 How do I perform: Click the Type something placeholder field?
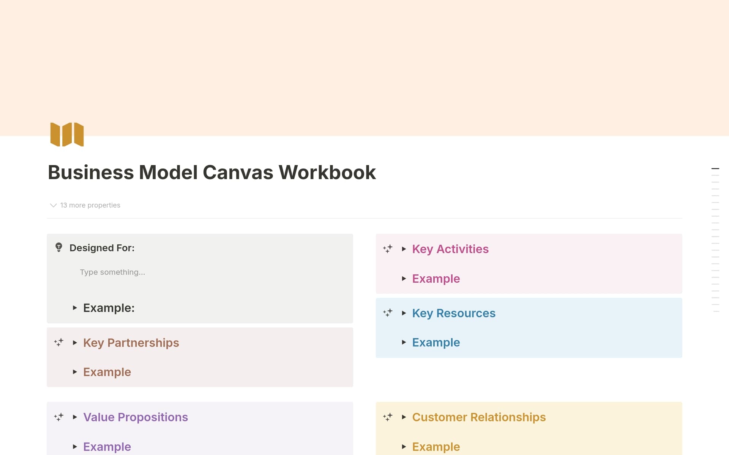(x=112, y=272)
